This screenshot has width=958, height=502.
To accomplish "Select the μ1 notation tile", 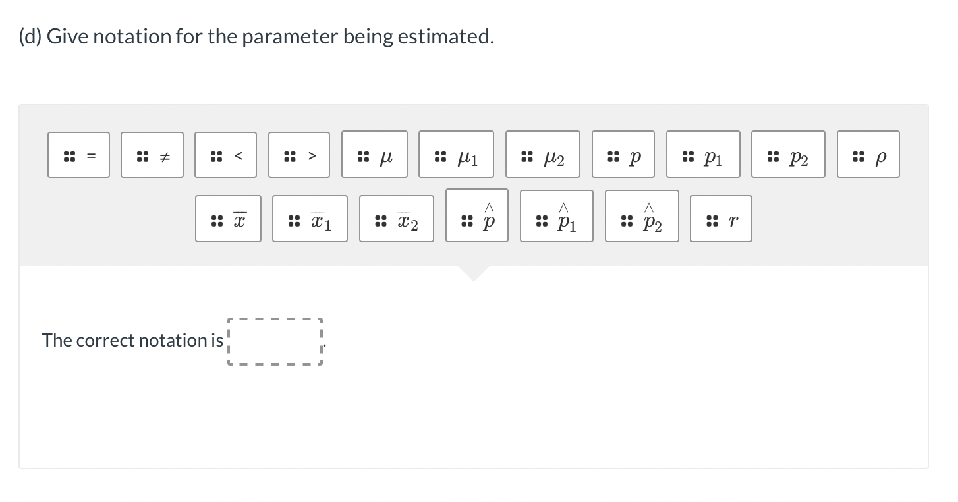I will pos(456,154).
